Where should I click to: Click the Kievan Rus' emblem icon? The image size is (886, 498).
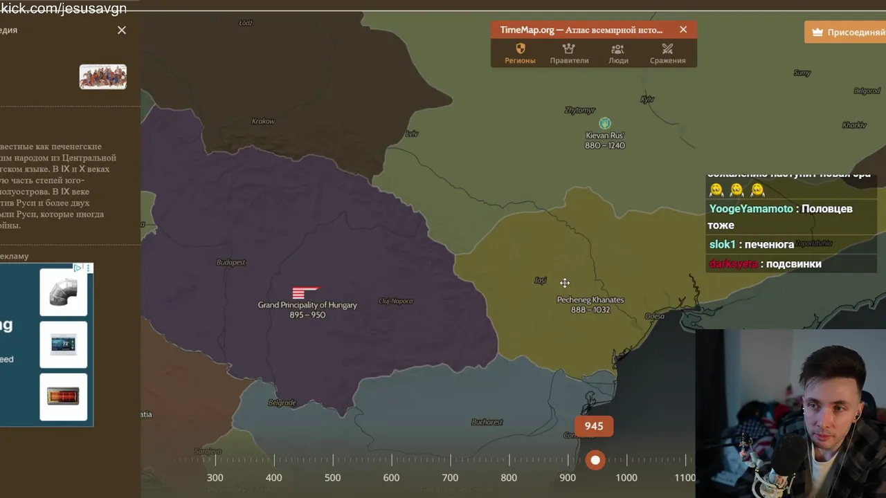[x=605, y=123]
